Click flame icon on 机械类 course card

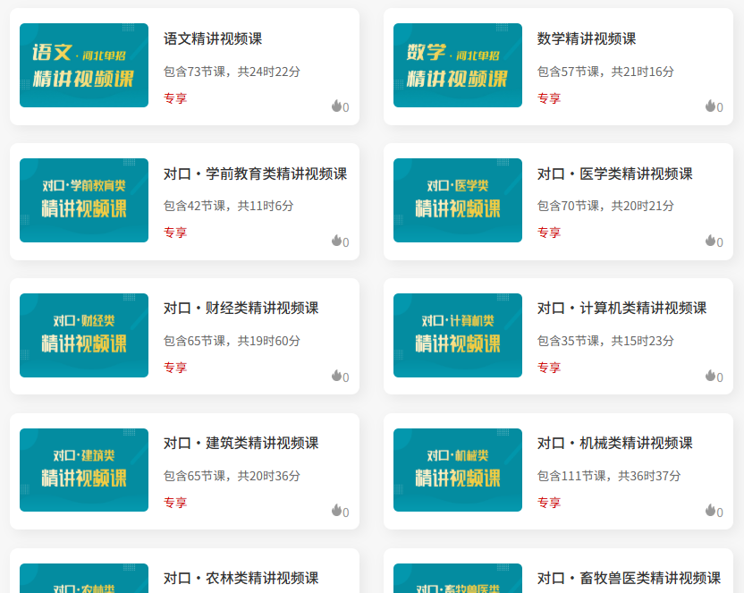click(x=710, y=511)
